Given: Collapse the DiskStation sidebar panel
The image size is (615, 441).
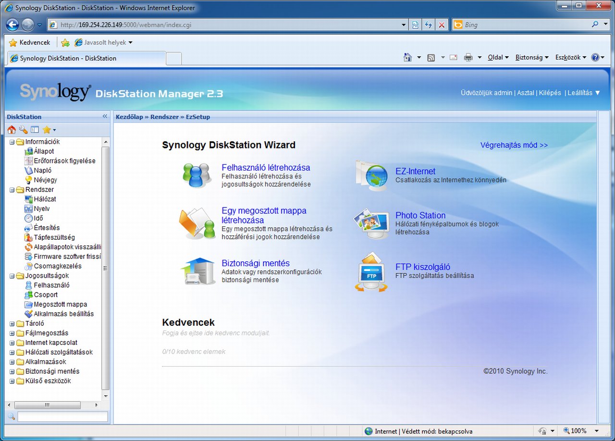Looking at the screenshot, I should click(x=105, y=117).
